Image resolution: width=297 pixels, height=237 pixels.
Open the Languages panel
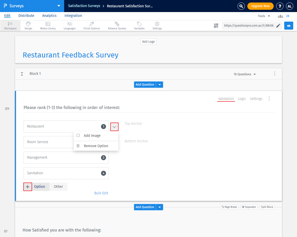(69, 25)
